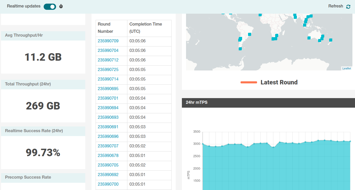Click the 99.73% success rate value
This screenshot has width=355, height=190.
click(x=43, y=153)
